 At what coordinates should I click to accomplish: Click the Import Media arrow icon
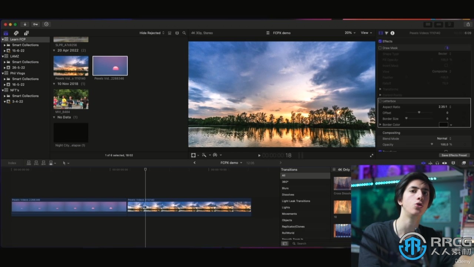[25, 24]
